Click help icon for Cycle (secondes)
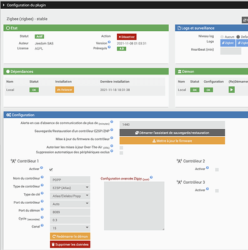This screenshot has width=248, height=250. tap(42, 217)
